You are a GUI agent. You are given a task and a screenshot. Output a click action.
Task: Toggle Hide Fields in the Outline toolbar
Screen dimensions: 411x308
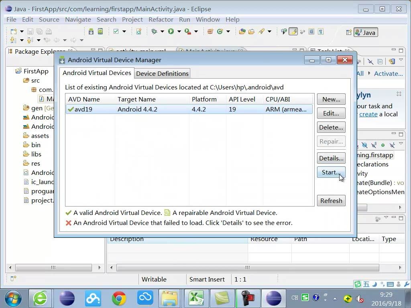click(364, 145)
